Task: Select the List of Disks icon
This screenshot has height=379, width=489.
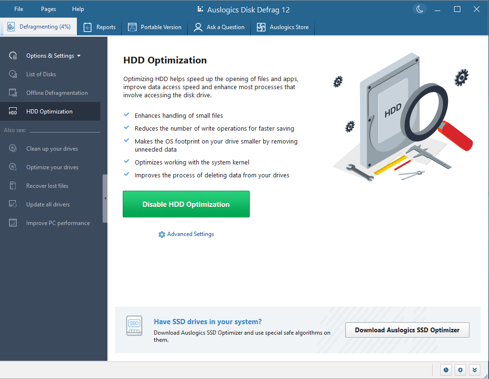Action: point(13,74)
